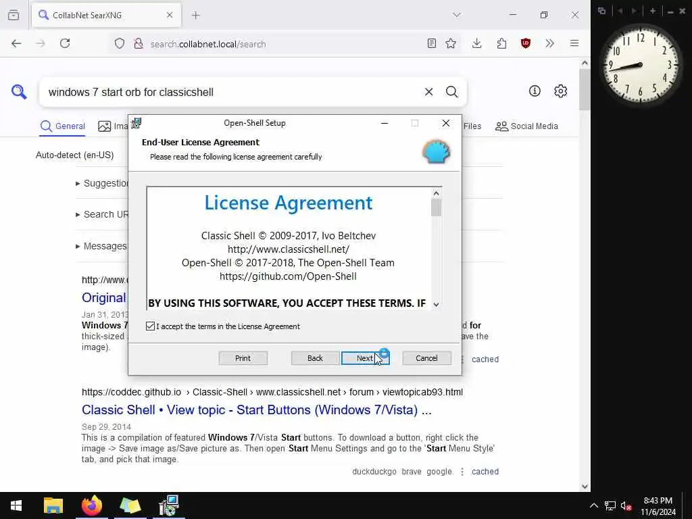The height and width of the screenshot is (519, 692).
Task: Select the Social Media search tab
Action: point(526,126)
